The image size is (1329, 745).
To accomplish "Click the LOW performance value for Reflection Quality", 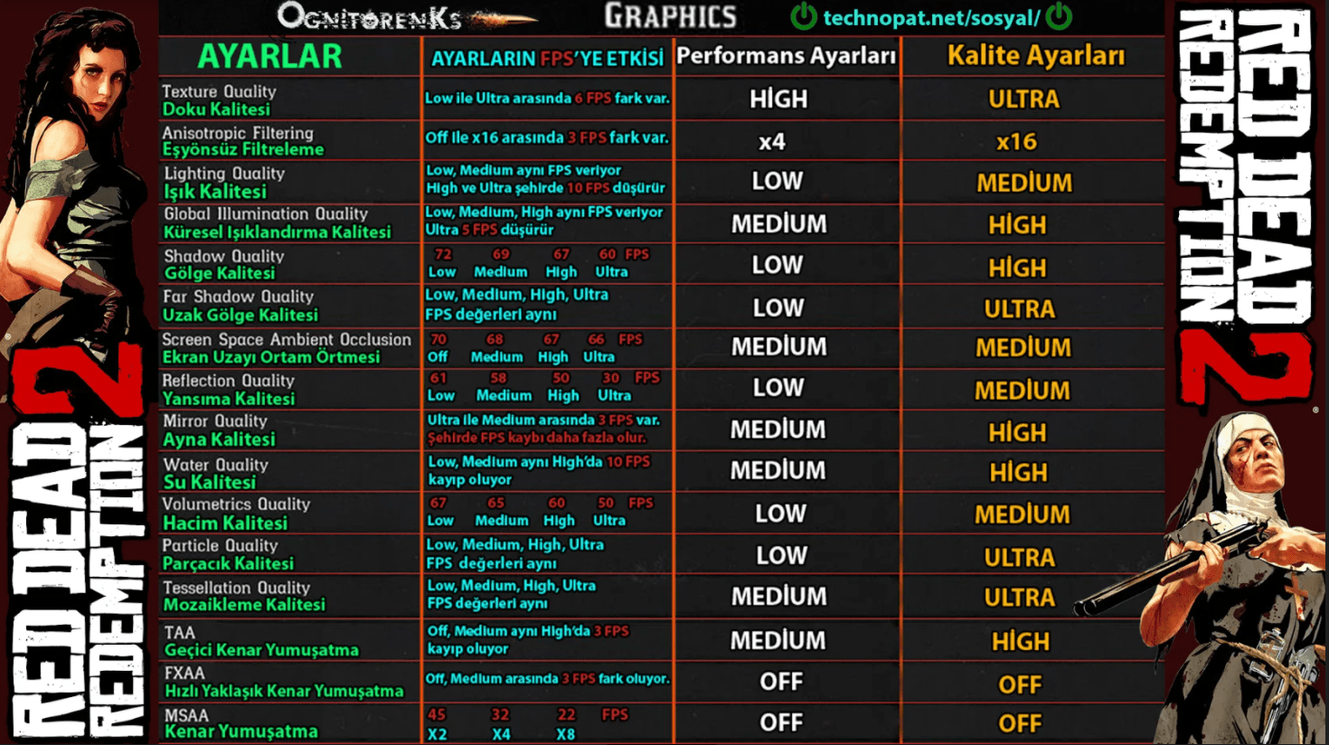I will click(778, 388).
